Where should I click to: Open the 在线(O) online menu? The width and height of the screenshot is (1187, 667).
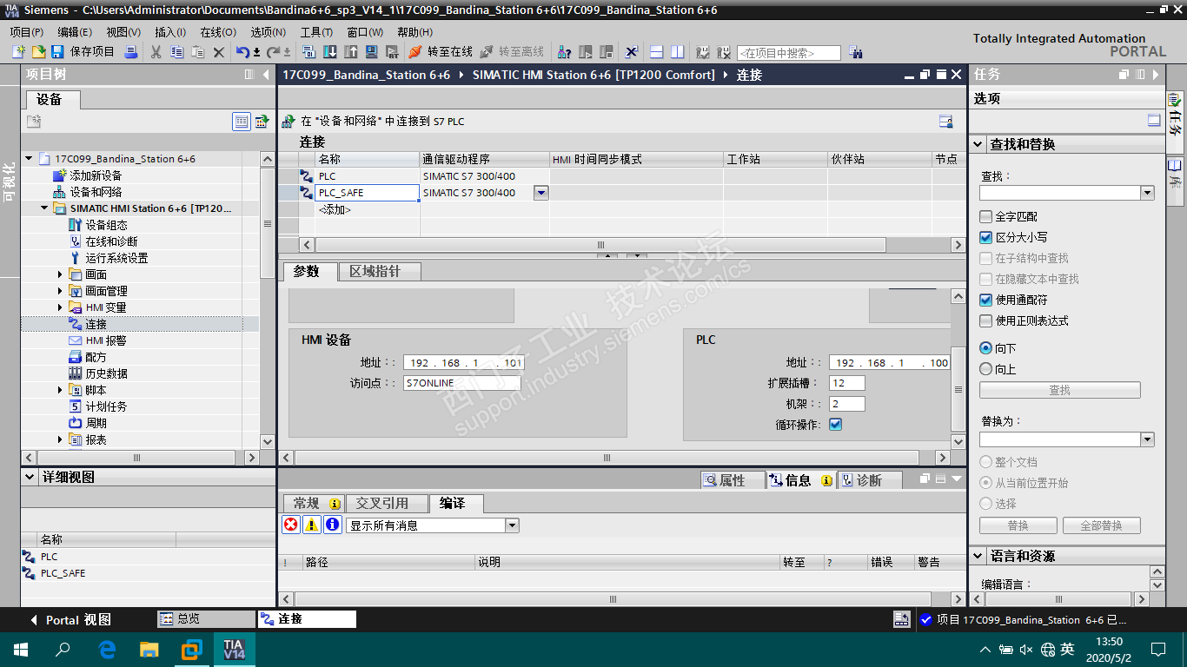[x=218, y=32]
